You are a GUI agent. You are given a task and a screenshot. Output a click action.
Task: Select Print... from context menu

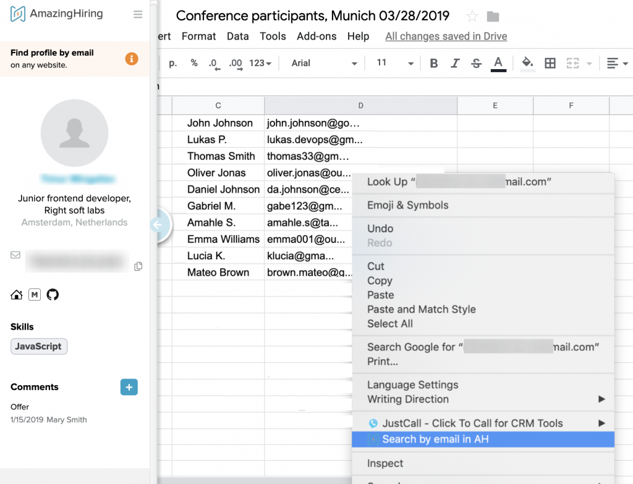click(483, 361)
